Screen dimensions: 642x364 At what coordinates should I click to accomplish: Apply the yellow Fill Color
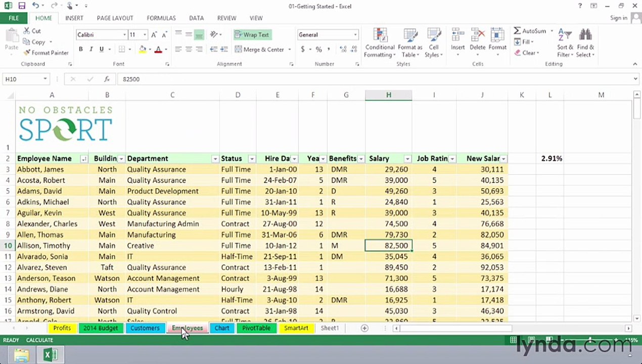pos(143,50)
